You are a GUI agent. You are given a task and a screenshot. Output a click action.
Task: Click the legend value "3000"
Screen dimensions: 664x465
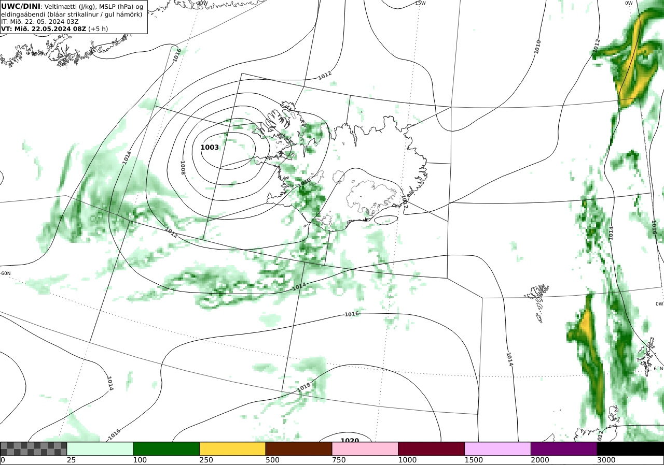click(606, 460)
